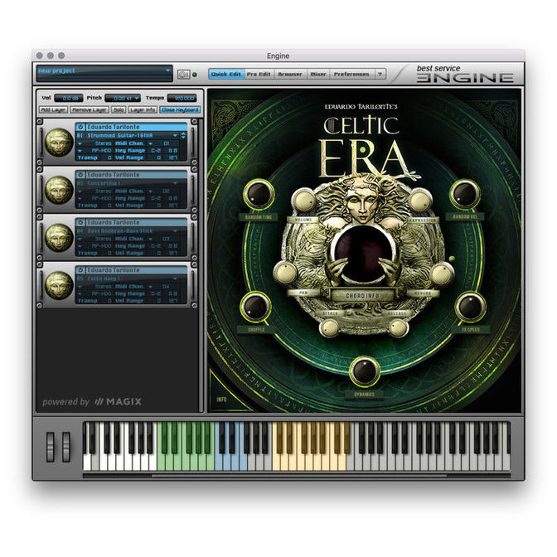Open Stereo output dropdown on Strummed Guitar layer

80,143
